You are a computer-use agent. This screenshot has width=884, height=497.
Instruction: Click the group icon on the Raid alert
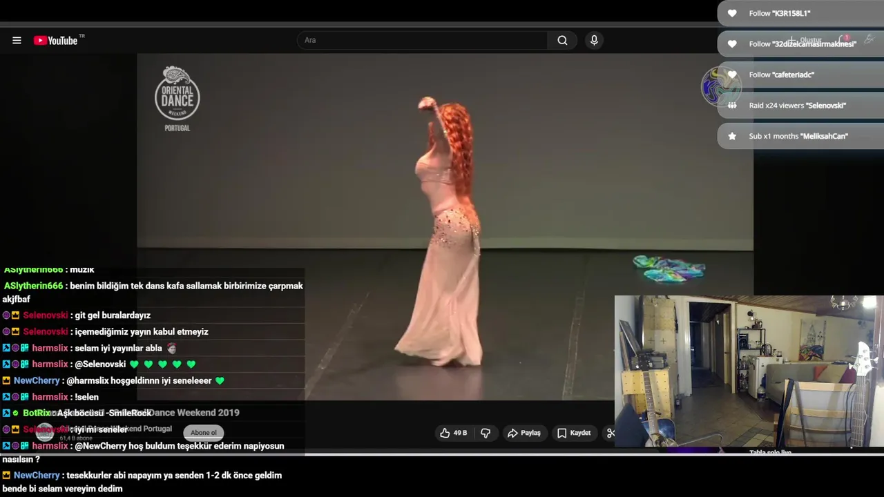(x=733, y=105)
